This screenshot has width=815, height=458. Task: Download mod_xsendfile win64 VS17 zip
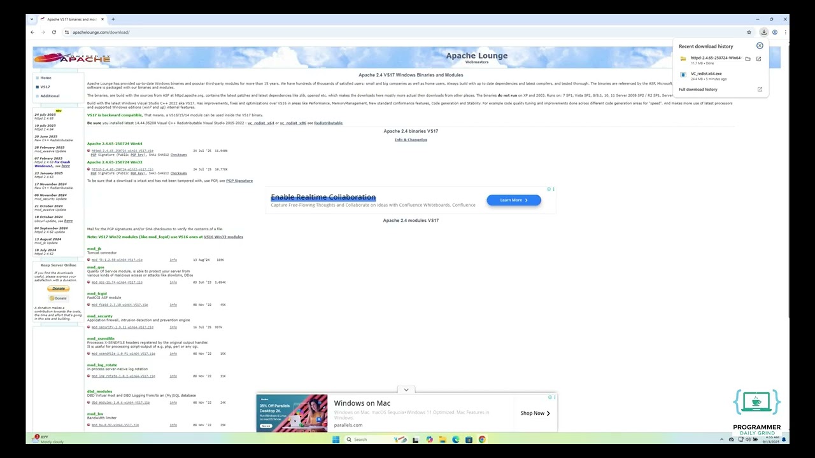click(123, 354)
